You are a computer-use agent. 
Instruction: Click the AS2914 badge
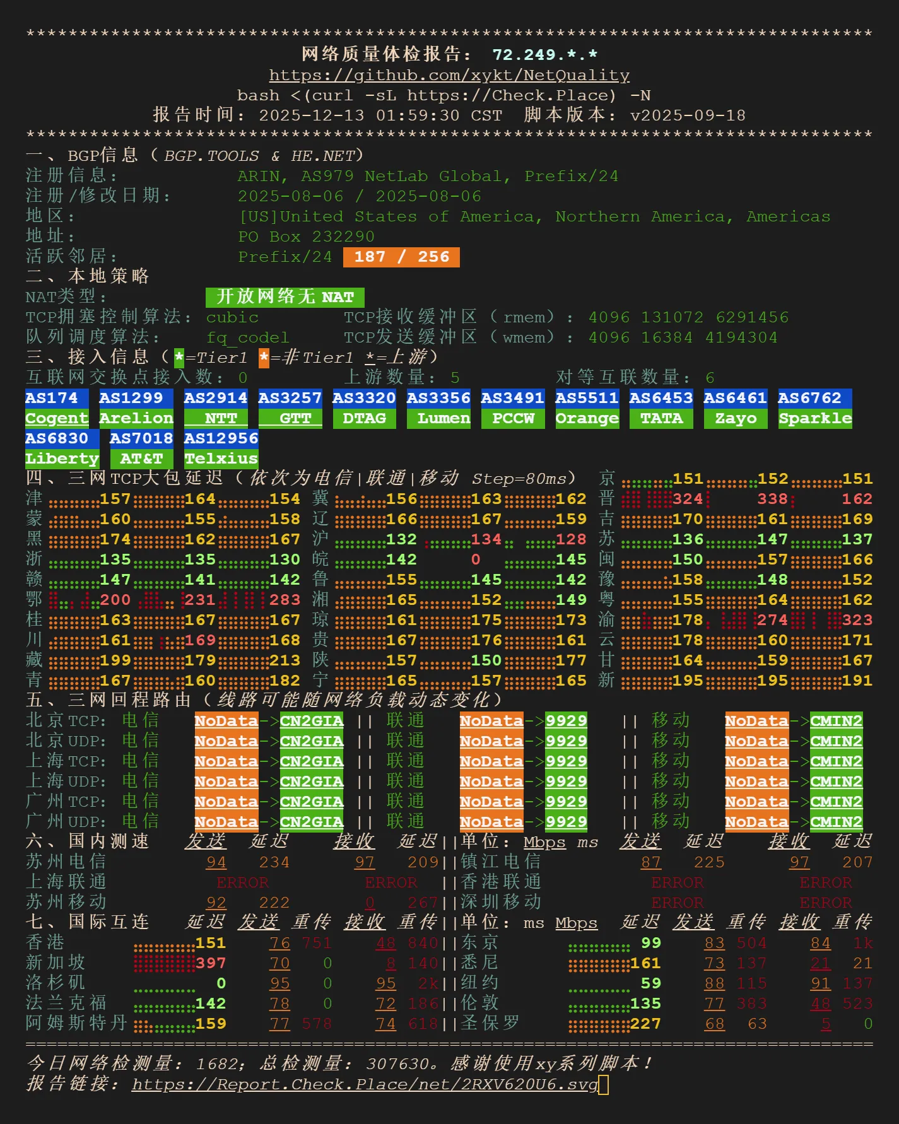tap(215, 398)
